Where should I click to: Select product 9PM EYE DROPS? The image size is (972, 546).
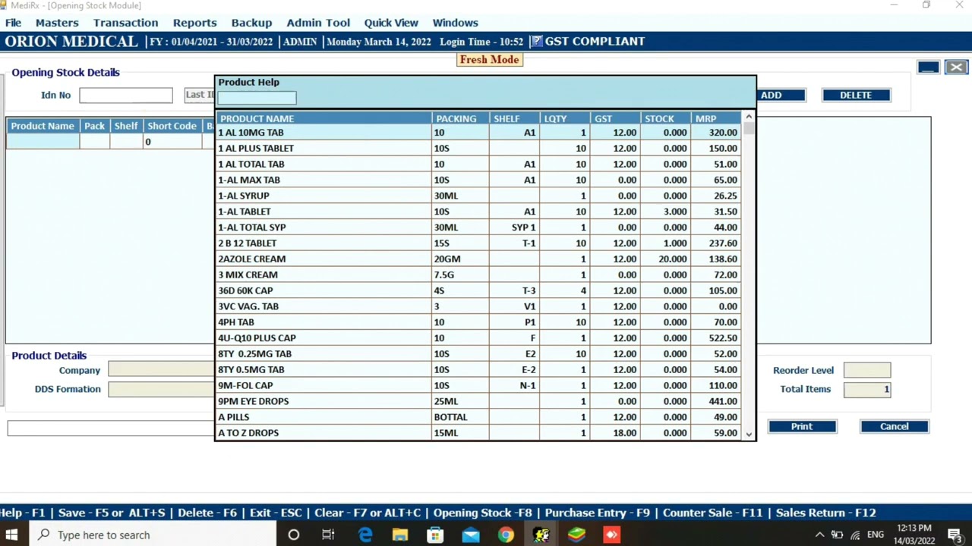point(478,401)
